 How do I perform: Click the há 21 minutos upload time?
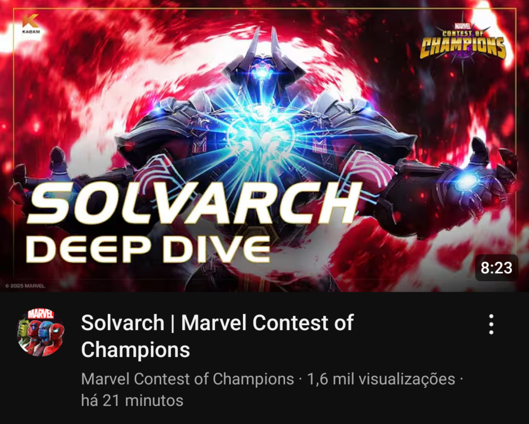coord(132,400)
